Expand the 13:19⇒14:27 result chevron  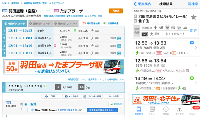[x=196, y=83]
